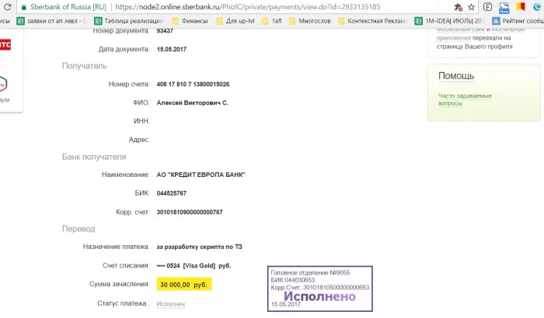Select the highlighted amount '30 000,00 руб.'

[x=184, y=285]
